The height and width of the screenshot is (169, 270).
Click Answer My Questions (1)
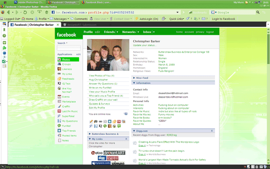[103, 84]
